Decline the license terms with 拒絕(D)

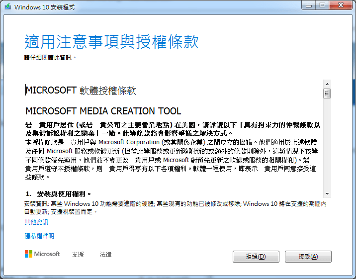coord(256,257)
